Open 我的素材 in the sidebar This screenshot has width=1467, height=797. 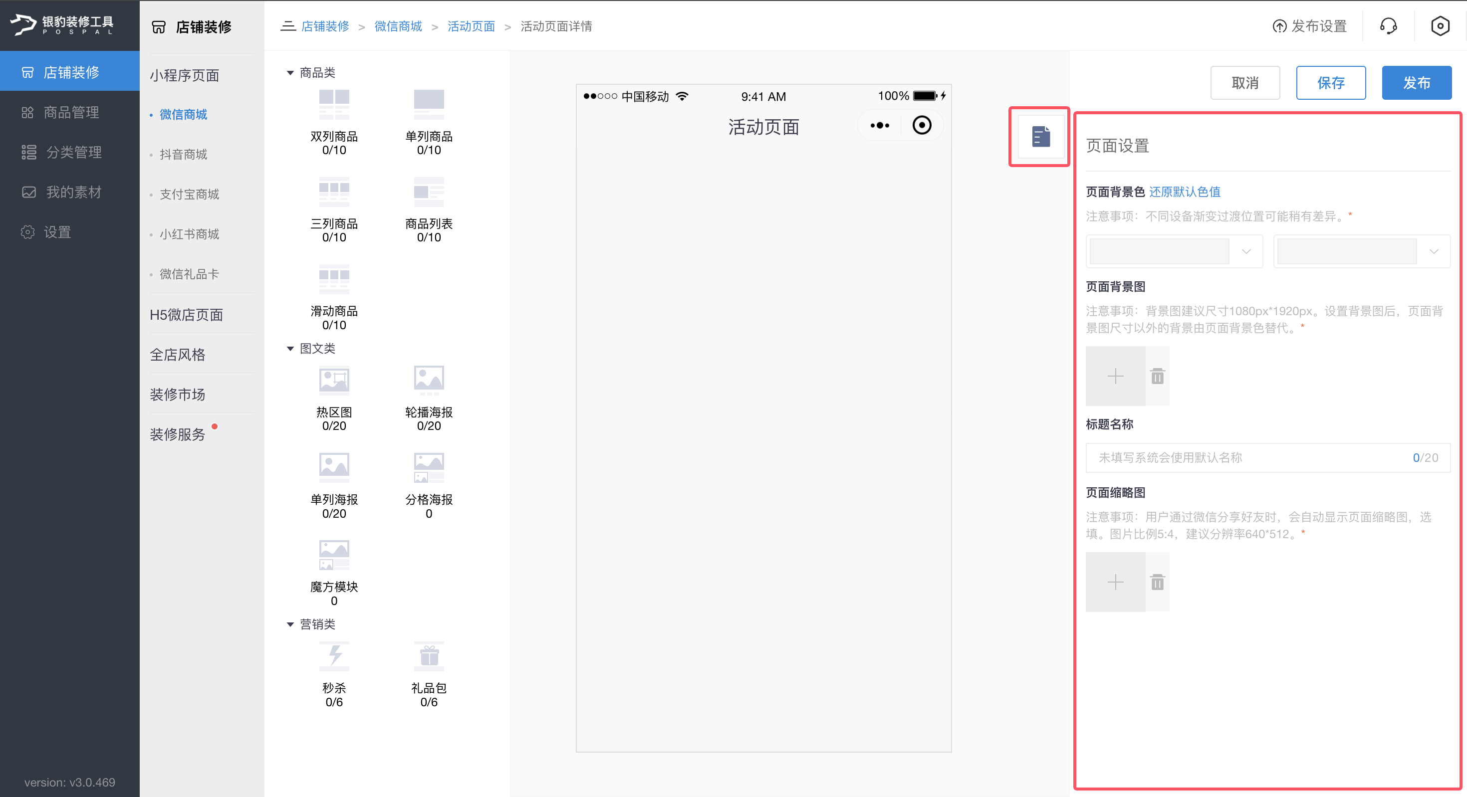tap(69, 192)
